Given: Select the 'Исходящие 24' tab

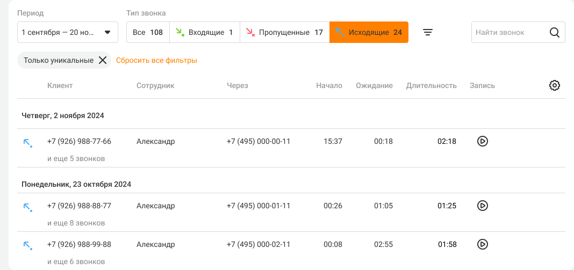Looking at the screenshot, I should (x=369, y=32).
